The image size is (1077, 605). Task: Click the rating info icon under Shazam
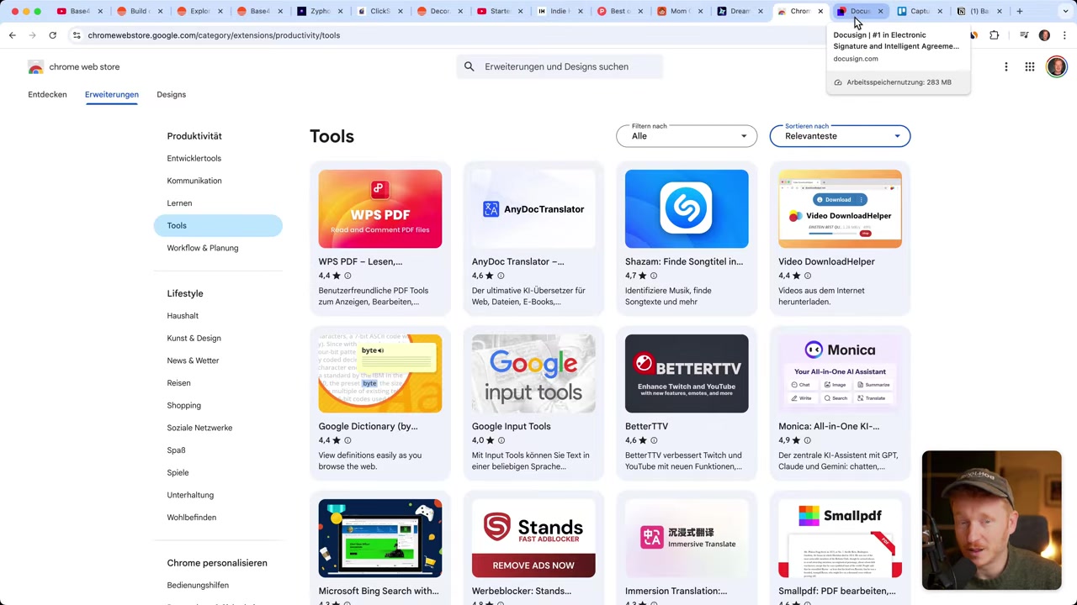coord(654,276)
